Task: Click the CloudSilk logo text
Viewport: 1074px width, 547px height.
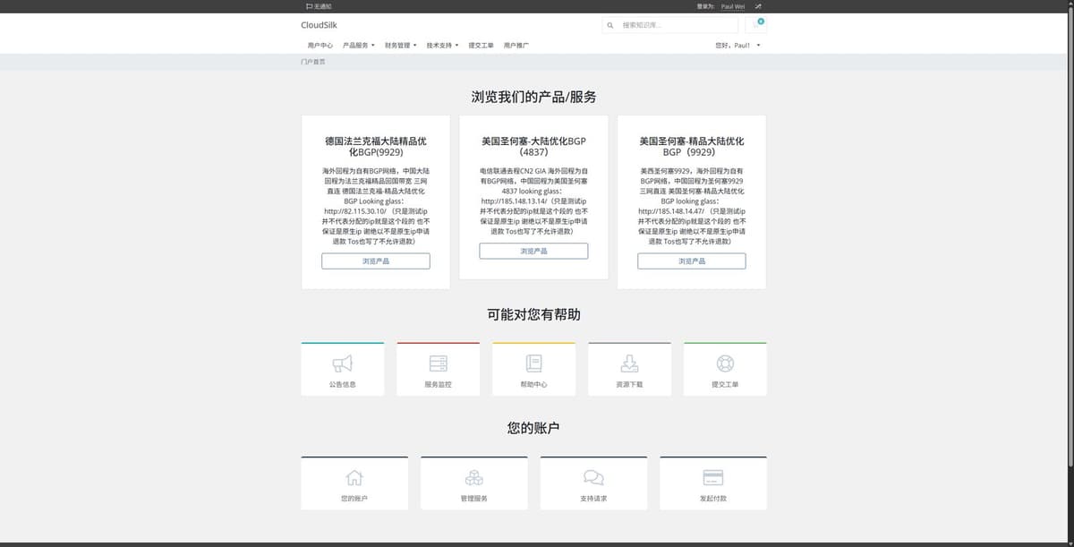Action: tap(319, 25)
